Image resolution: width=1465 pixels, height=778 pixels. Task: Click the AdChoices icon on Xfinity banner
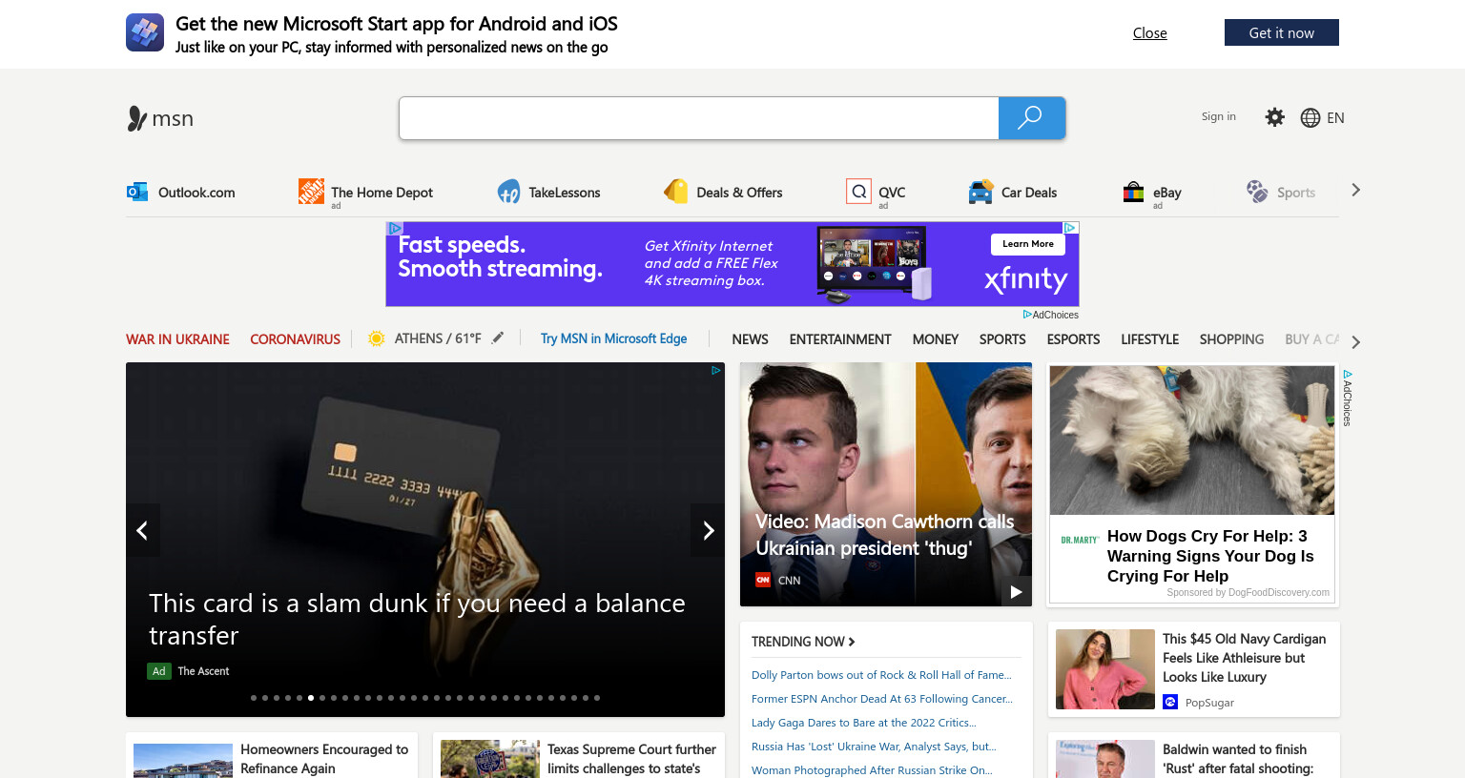coord(1071,228)
